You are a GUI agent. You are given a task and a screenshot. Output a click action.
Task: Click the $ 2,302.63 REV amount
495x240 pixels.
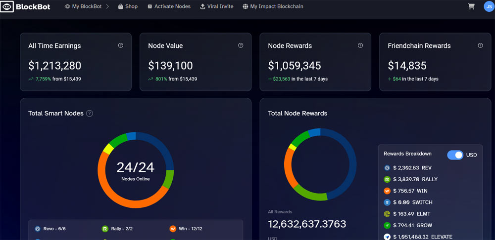click(412, 168)
